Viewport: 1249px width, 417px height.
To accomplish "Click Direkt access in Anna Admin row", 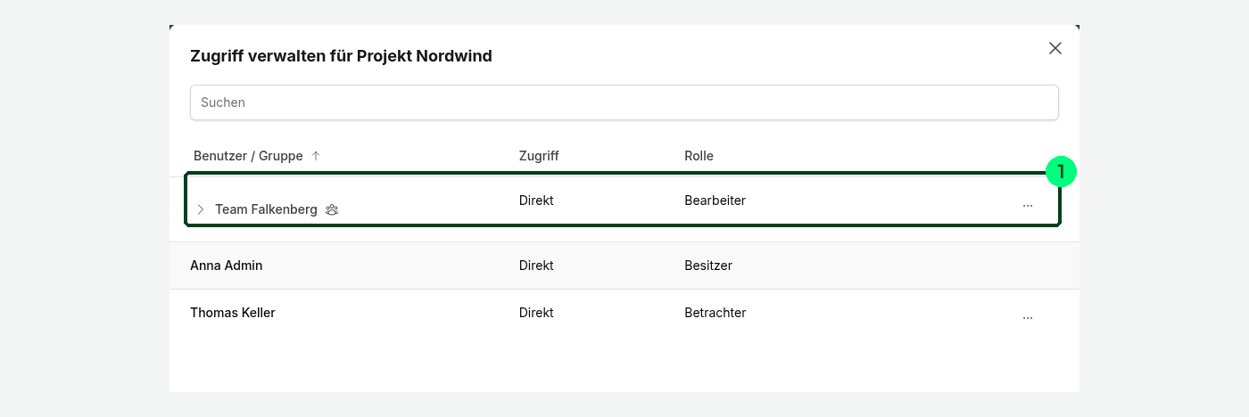I will pyautogui.click(x=536, y=266).
